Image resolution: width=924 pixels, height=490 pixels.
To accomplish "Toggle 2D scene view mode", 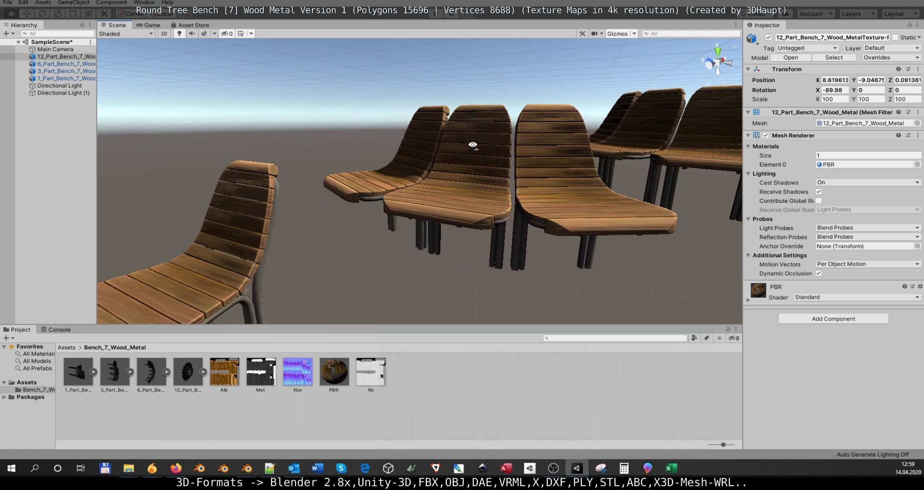I will point(164,33).
